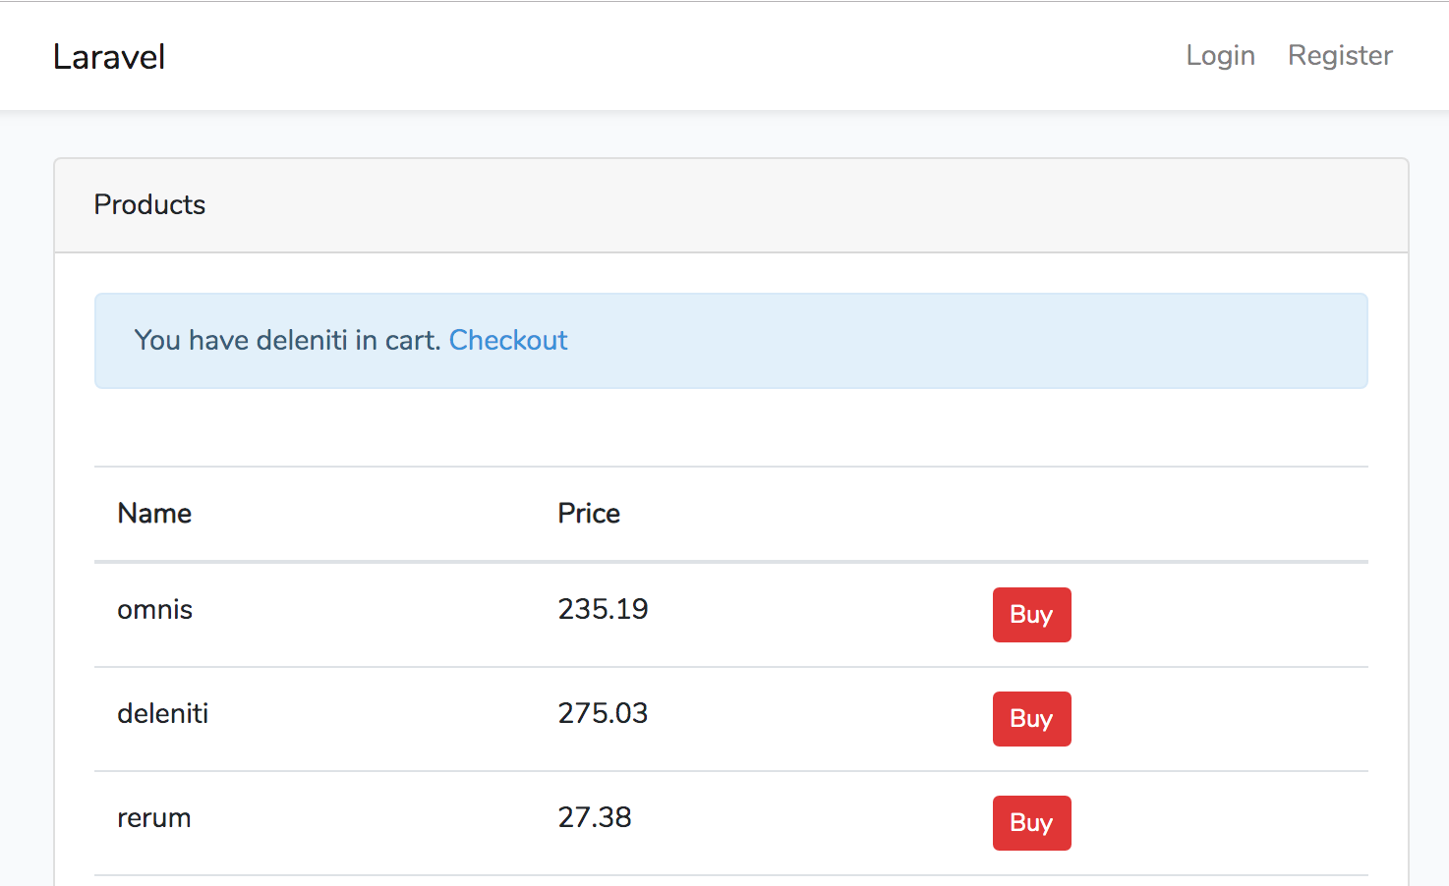Screen dimensions: 1449x886
Task: Buy the deleniti product
Action: point(1031,718)
